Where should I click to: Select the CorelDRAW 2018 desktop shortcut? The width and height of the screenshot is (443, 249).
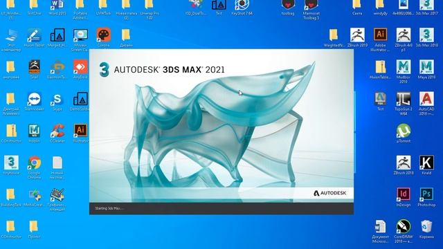(x=404, y=231)
